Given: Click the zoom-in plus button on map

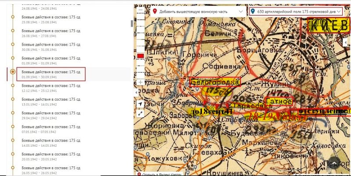Looking at the screenshot, I should click(140, 82).
